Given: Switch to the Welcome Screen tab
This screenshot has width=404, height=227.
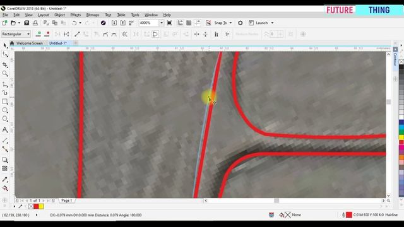Looking at the screenshot, I should [x=30, y=44].
